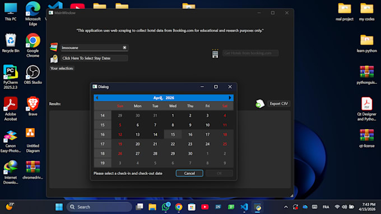Open OBS Studio desktop shortcut
The height and width of the screenshot is (214, 381).
click(x=33, y=75)
